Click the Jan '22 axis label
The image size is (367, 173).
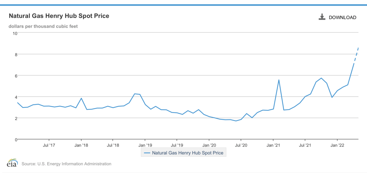(337, 145)
